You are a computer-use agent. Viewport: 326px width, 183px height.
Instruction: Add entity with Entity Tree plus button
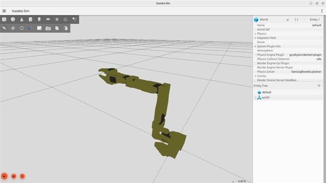[319, 86]
